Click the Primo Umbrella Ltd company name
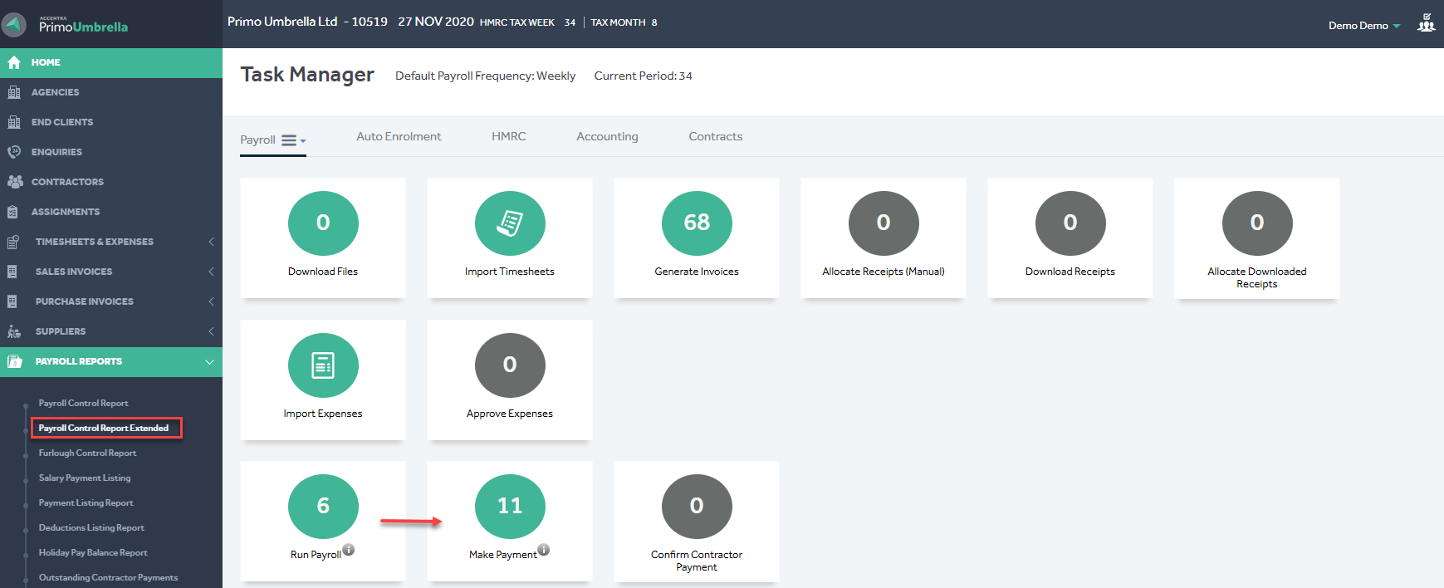1444x588 pixels. pos(282,22)
